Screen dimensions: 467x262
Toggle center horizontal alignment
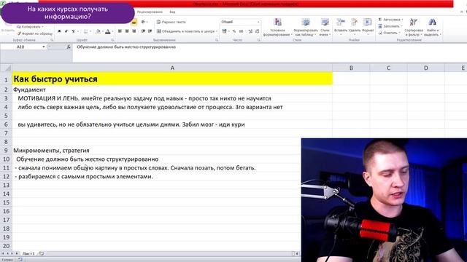tap(127, 31)
